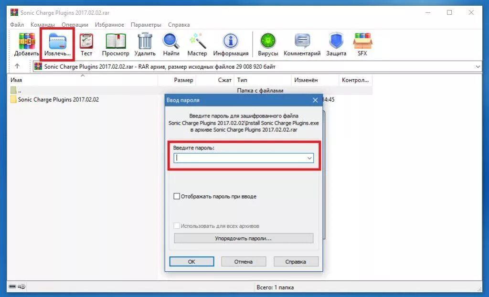Click the Извлечь (Extract) toolbar icon

pyautogui.click(x=57, y=41)
